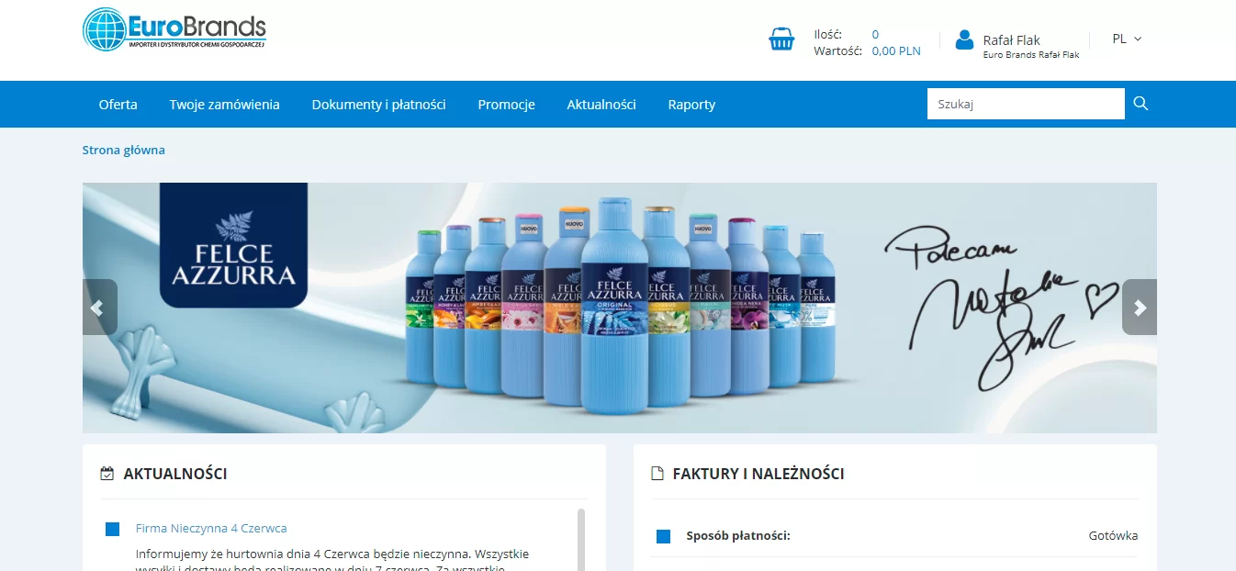Open the Aktualności menu item
This screenshot has width=1236, height=571.
pos(601,105)
